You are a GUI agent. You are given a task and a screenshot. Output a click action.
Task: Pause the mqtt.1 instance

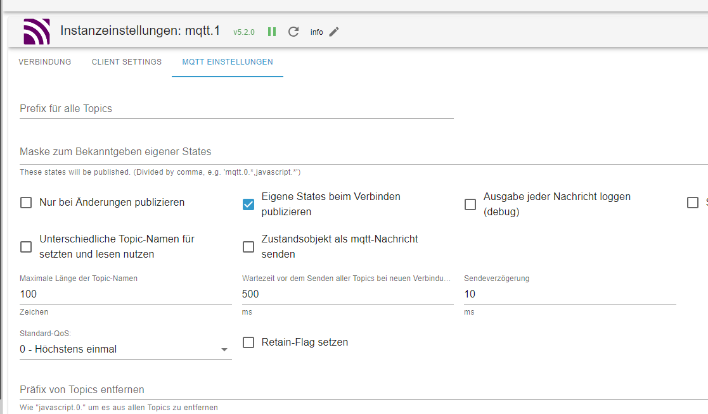[x=272, y=32]
